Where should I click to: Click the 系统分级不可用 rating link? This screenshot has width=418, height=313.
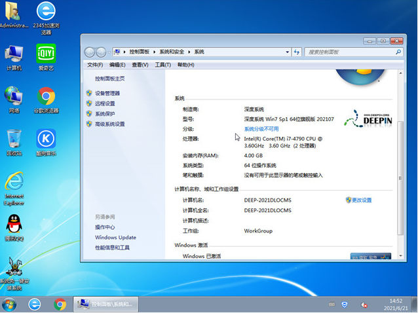(261, 129)
